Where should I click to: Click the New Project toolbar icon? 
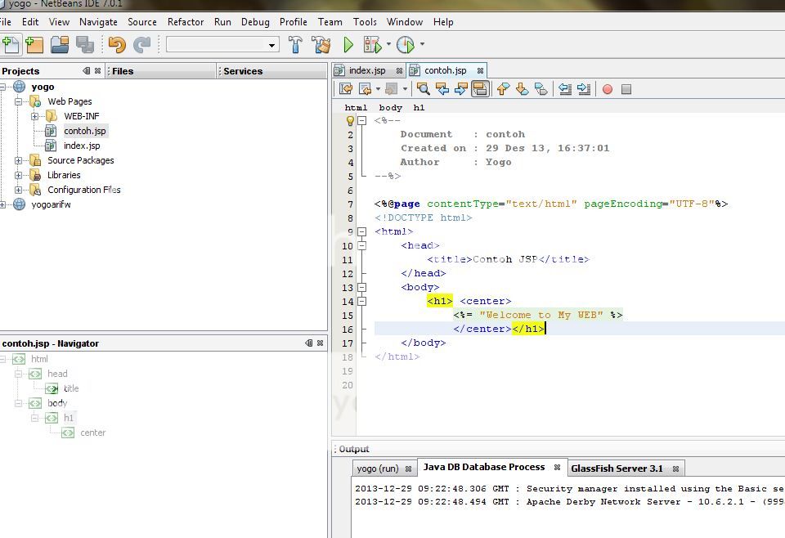[x=34, y=45]
